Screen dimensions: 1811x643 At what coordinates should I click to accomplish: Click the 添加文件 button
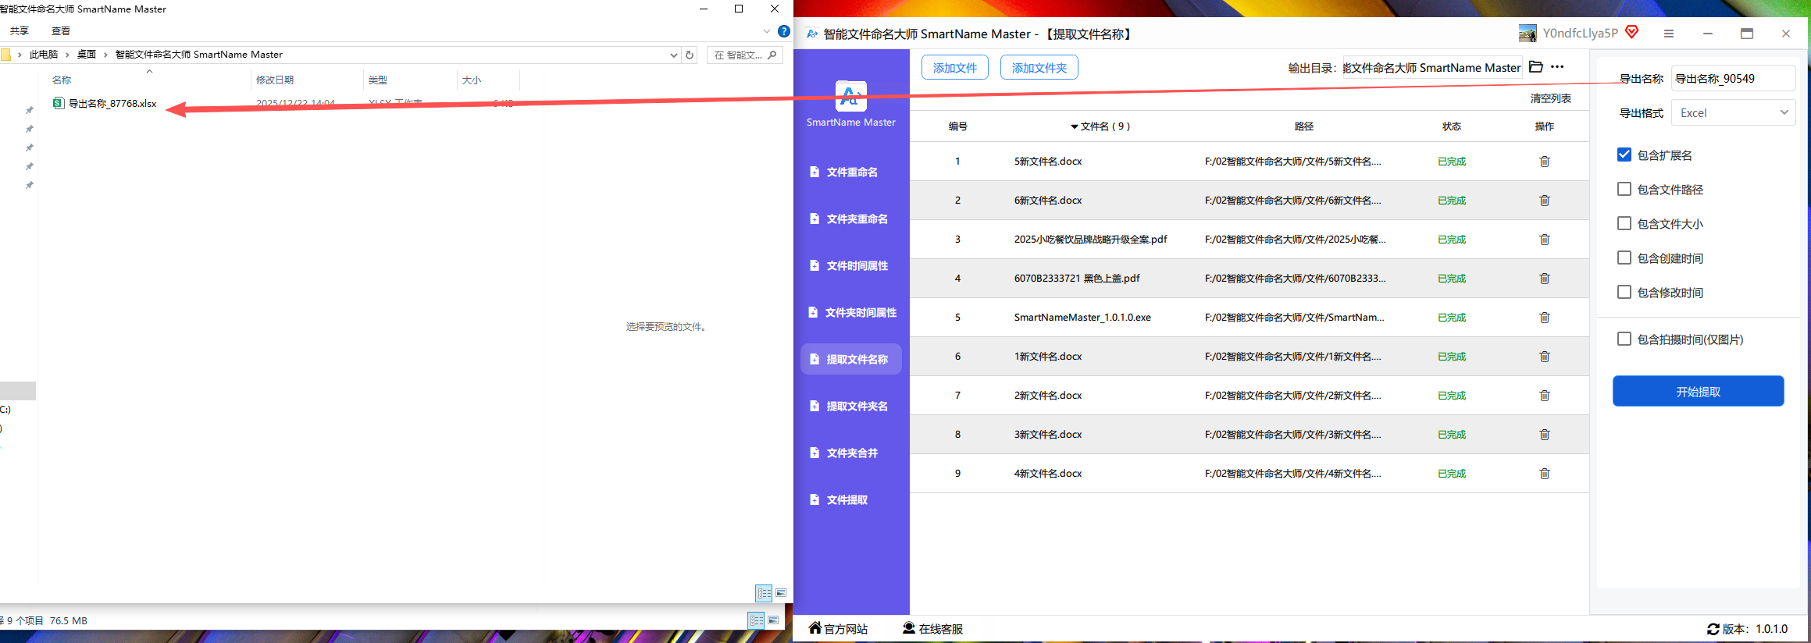(954, 68)
